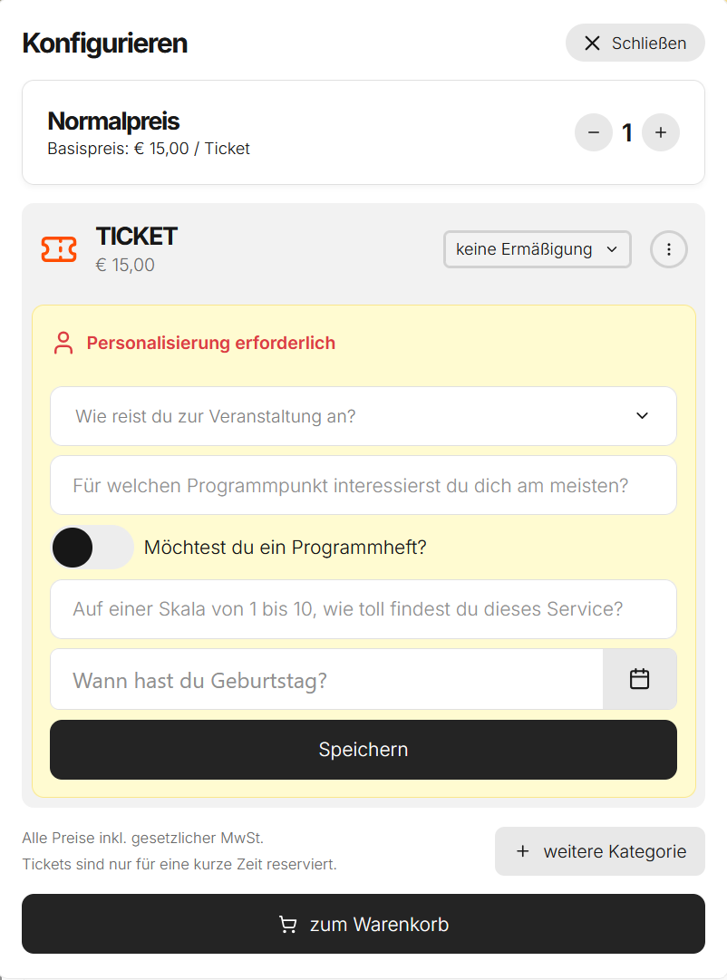Click the calendar icon for birthday

(640, 679)
